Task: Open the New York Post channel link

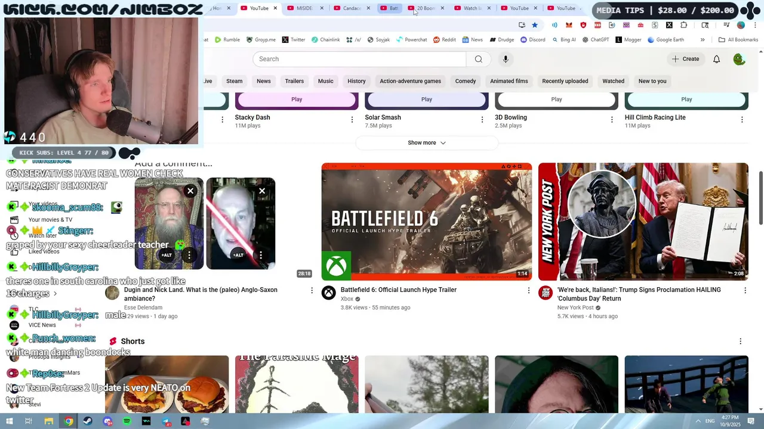Action: (x=575, y=308)
